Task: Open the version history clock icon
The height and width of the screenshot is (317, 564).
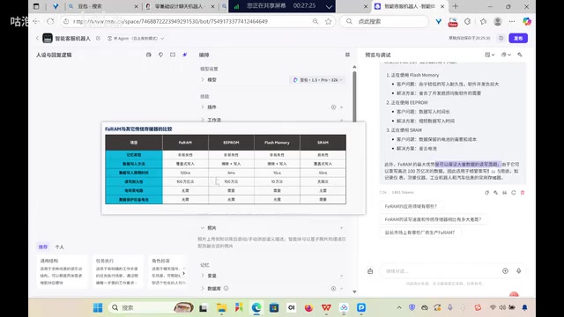Action: coord(501,38)
